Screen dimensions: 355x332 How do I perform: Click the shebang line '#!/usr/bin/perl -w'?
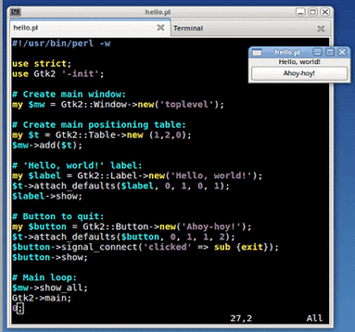61,43
